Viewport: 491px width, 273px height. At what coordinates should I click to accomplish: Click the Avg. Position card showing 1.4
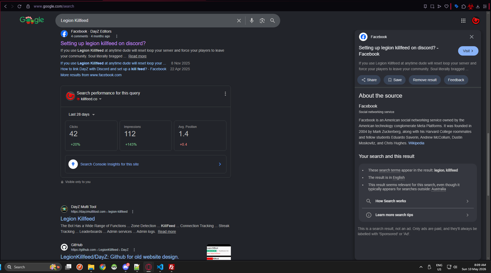(200, 136)
